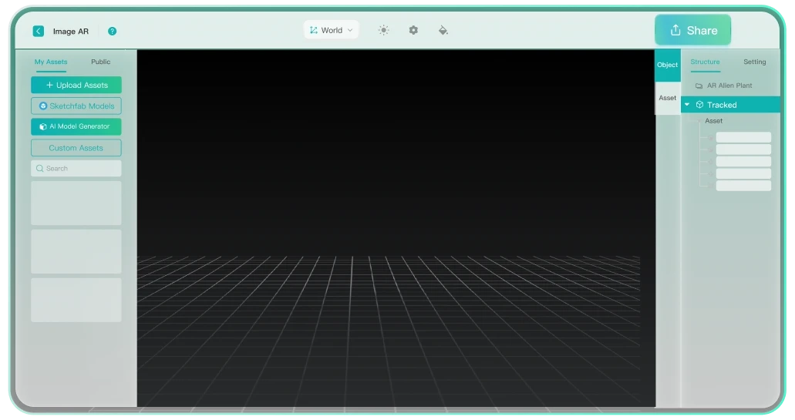Open Sketchfab Models
The height and width of the screenshot is (420, 795).
point(76,106)
